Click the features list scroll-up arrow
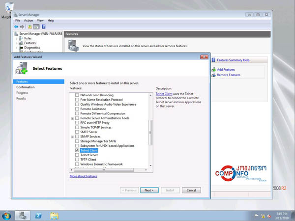This screenshot has width=295, height=221. click(150, 95)
